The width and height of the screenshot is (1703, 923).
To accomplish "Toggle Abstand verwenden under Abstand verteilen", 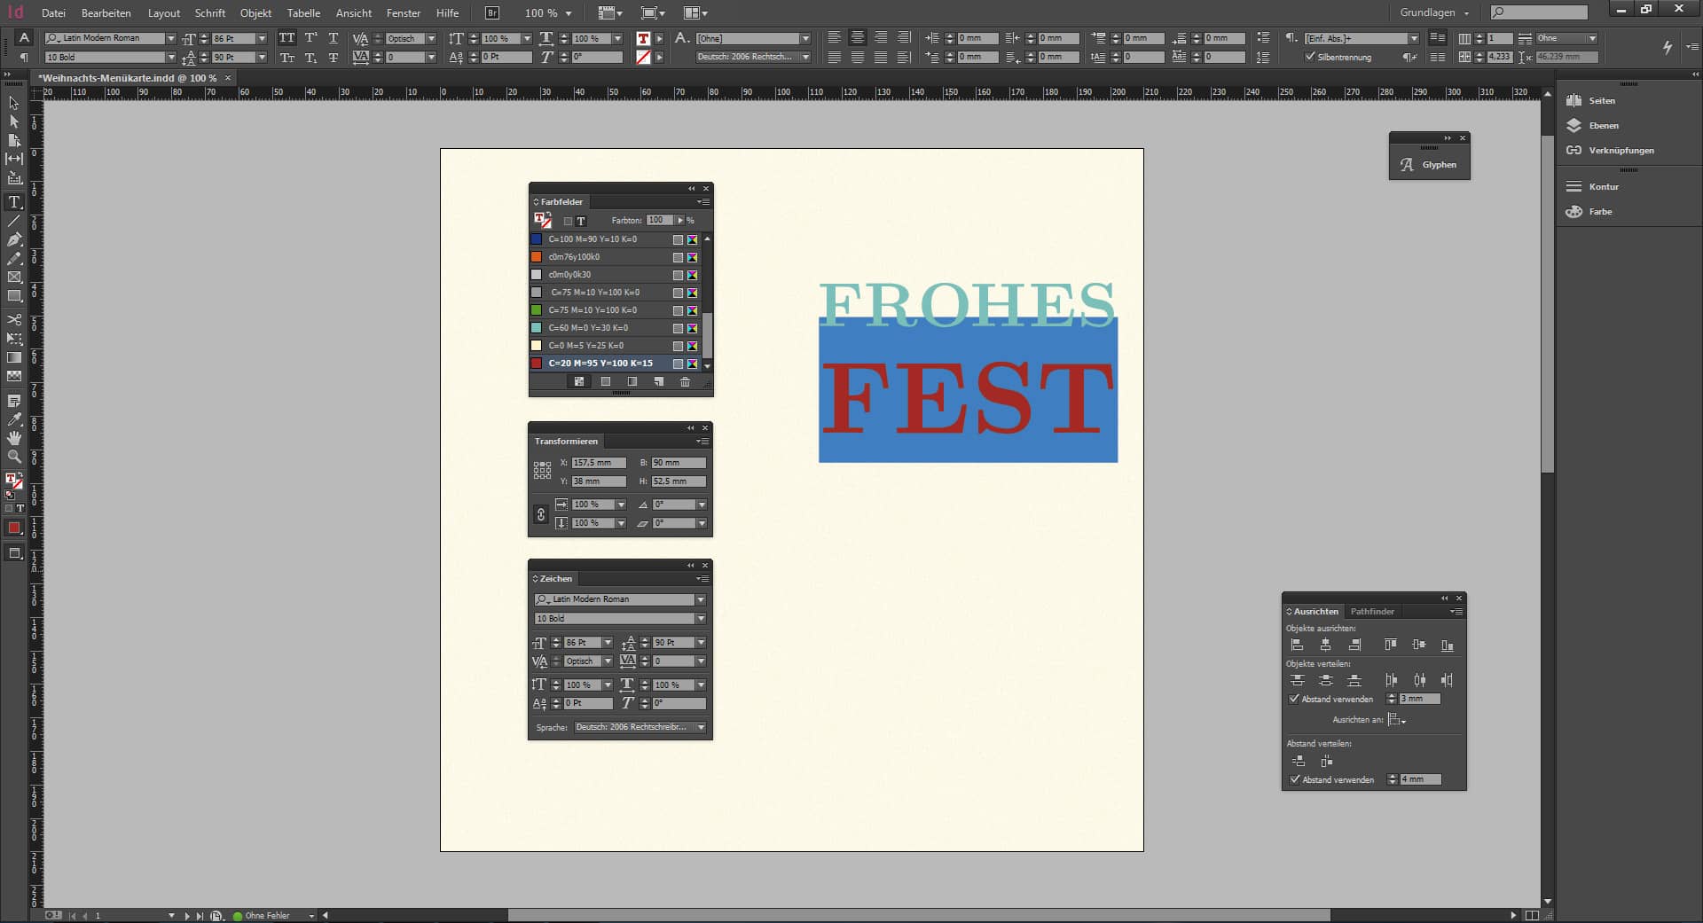I will click(1294, 779).
